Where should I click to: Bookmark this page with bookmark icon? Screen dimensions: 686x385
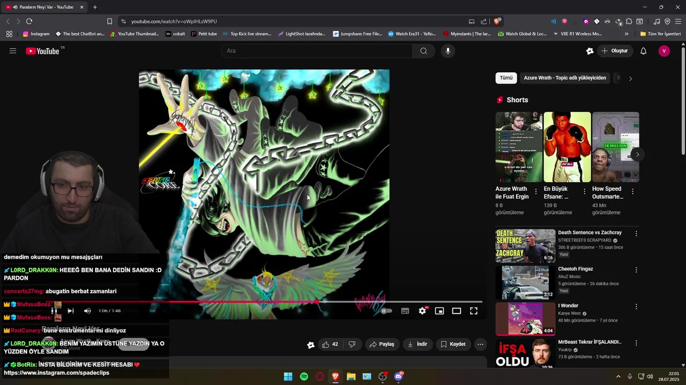109,21
